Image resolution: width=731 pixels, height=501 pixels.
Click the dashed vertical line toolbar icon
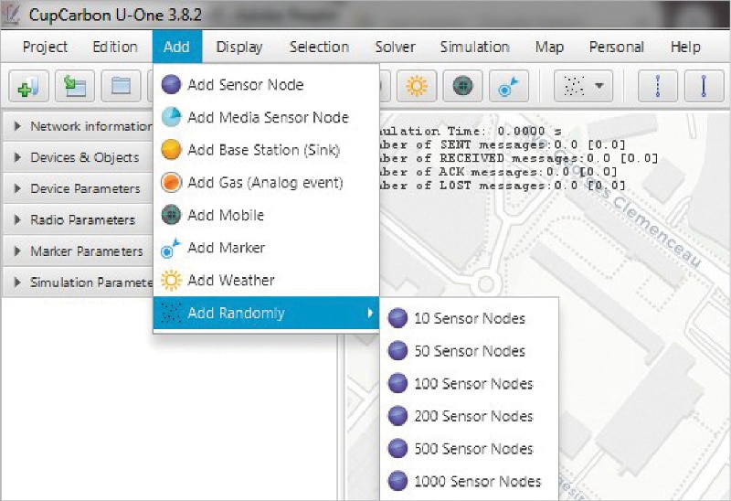click(658, 87)
